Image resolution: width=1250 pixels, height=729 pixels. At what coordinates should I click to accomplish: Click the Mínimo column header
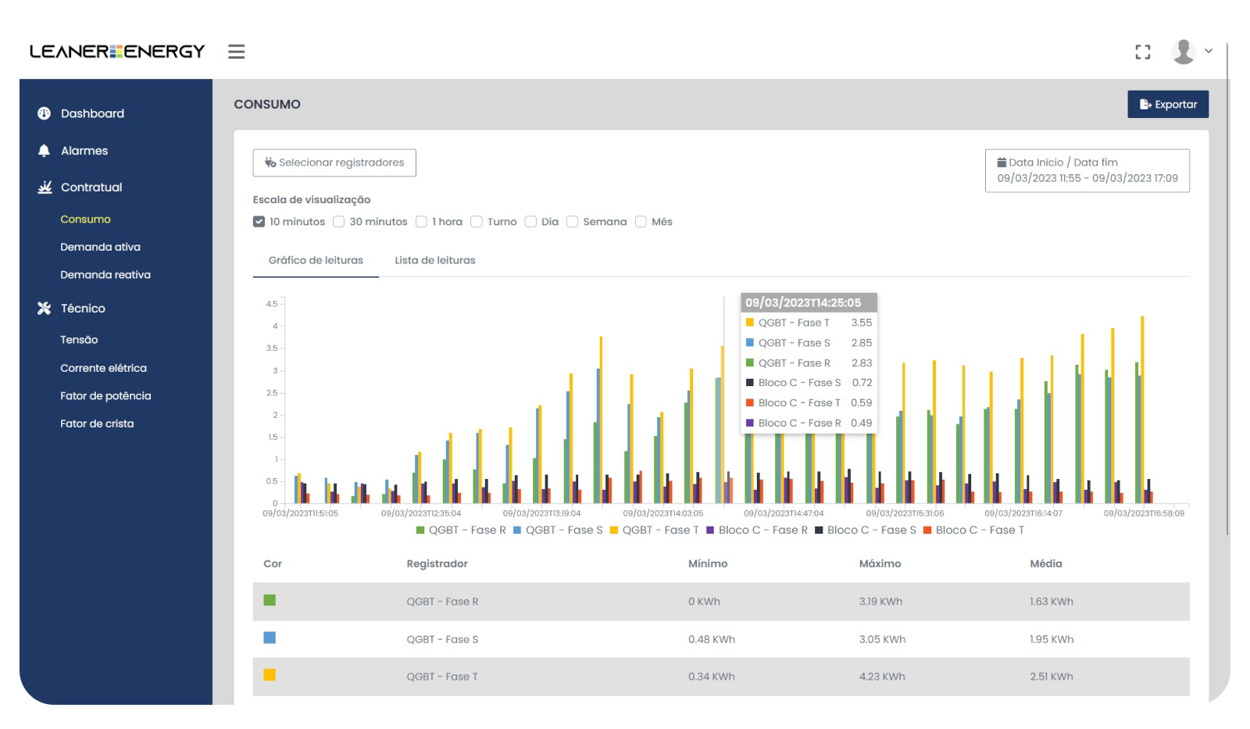tap(708, 564)
